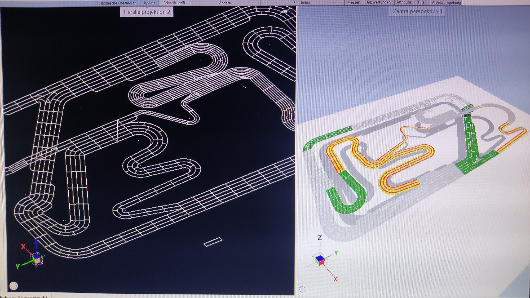
Task: Click the Auswertungen ribbon label
Action: click(378, 2)
